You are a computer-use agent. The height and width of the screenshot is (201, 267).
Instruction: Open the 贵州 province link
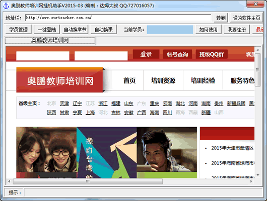click(219, 104)
